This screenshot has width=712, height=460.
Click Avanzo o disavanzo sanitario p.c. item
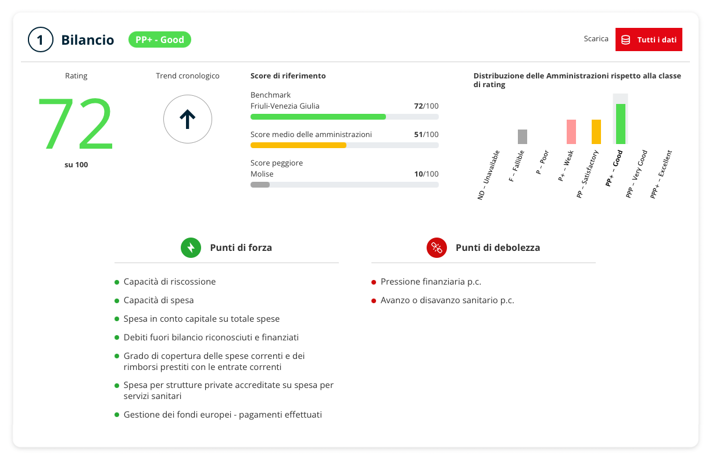[x=447, y=300]
